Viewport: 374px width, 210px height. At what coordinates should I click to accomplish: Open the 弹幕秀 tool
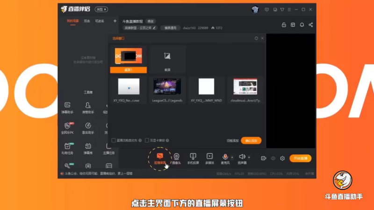click(88, 148)
